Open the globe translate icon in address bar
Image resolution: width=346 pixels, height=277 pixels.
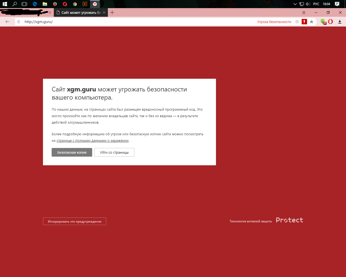tap(297, 22)
